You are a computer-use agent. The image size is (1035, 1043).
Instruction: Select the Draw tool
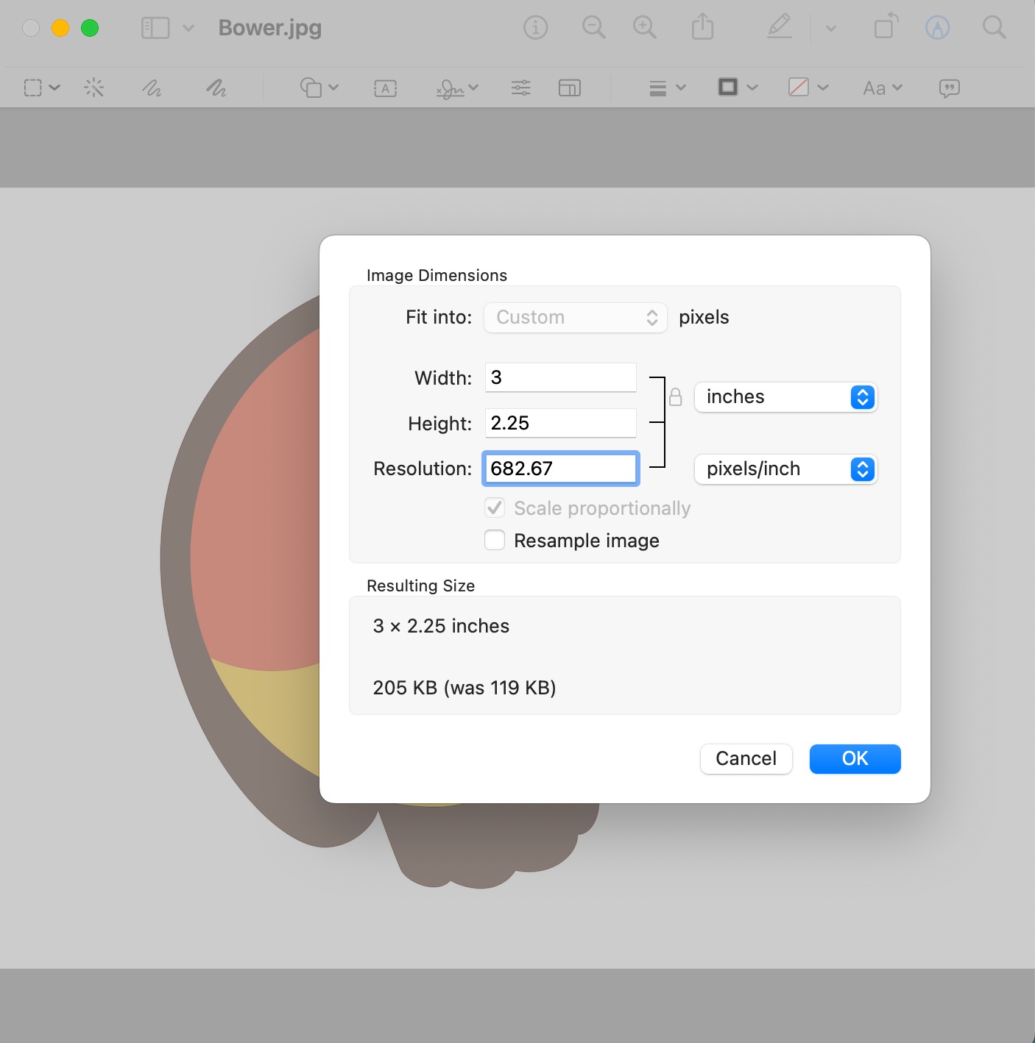point(216,88)
